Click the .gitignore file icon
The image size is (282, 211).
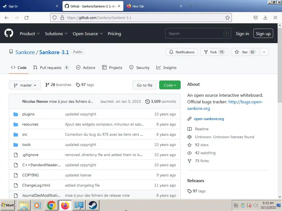click(16, 155)
